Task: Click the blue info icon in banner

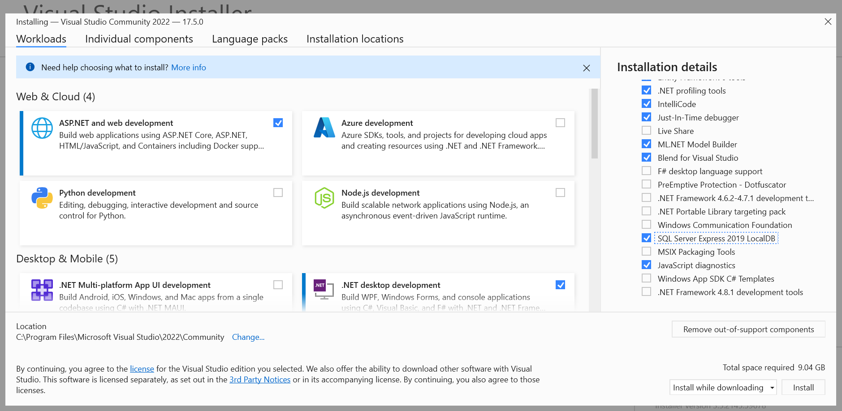Action: point(30,67)
